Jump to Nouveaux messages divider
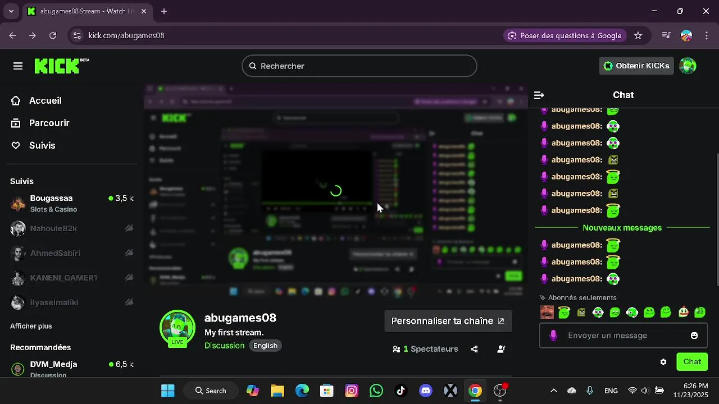The image size is (719, 404). coord(622,228)
